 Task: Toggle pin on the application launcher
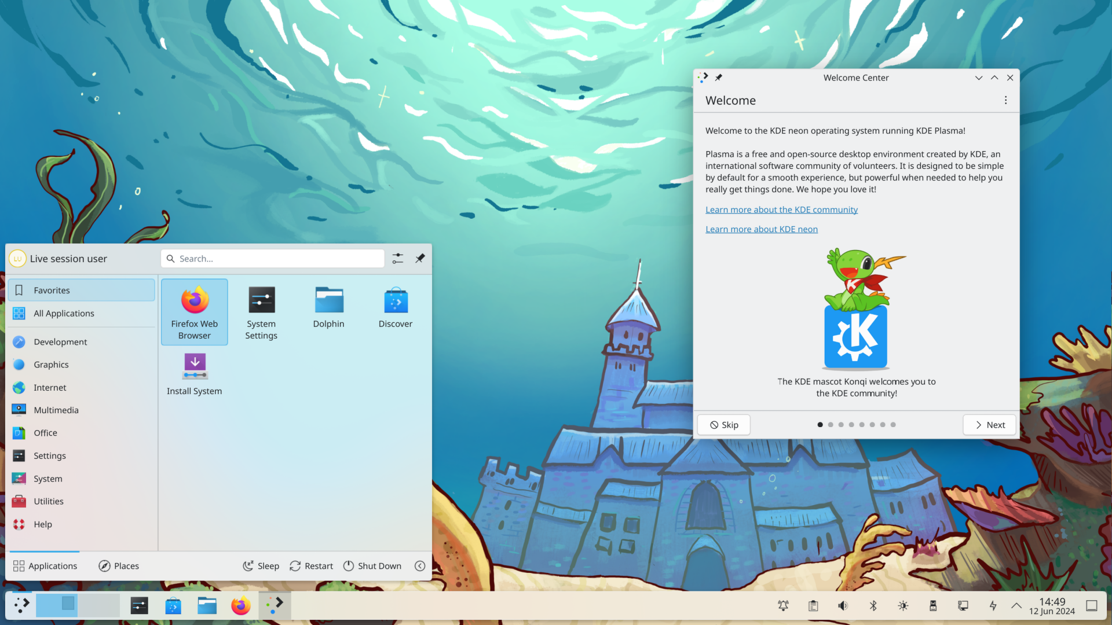(420, 258)
